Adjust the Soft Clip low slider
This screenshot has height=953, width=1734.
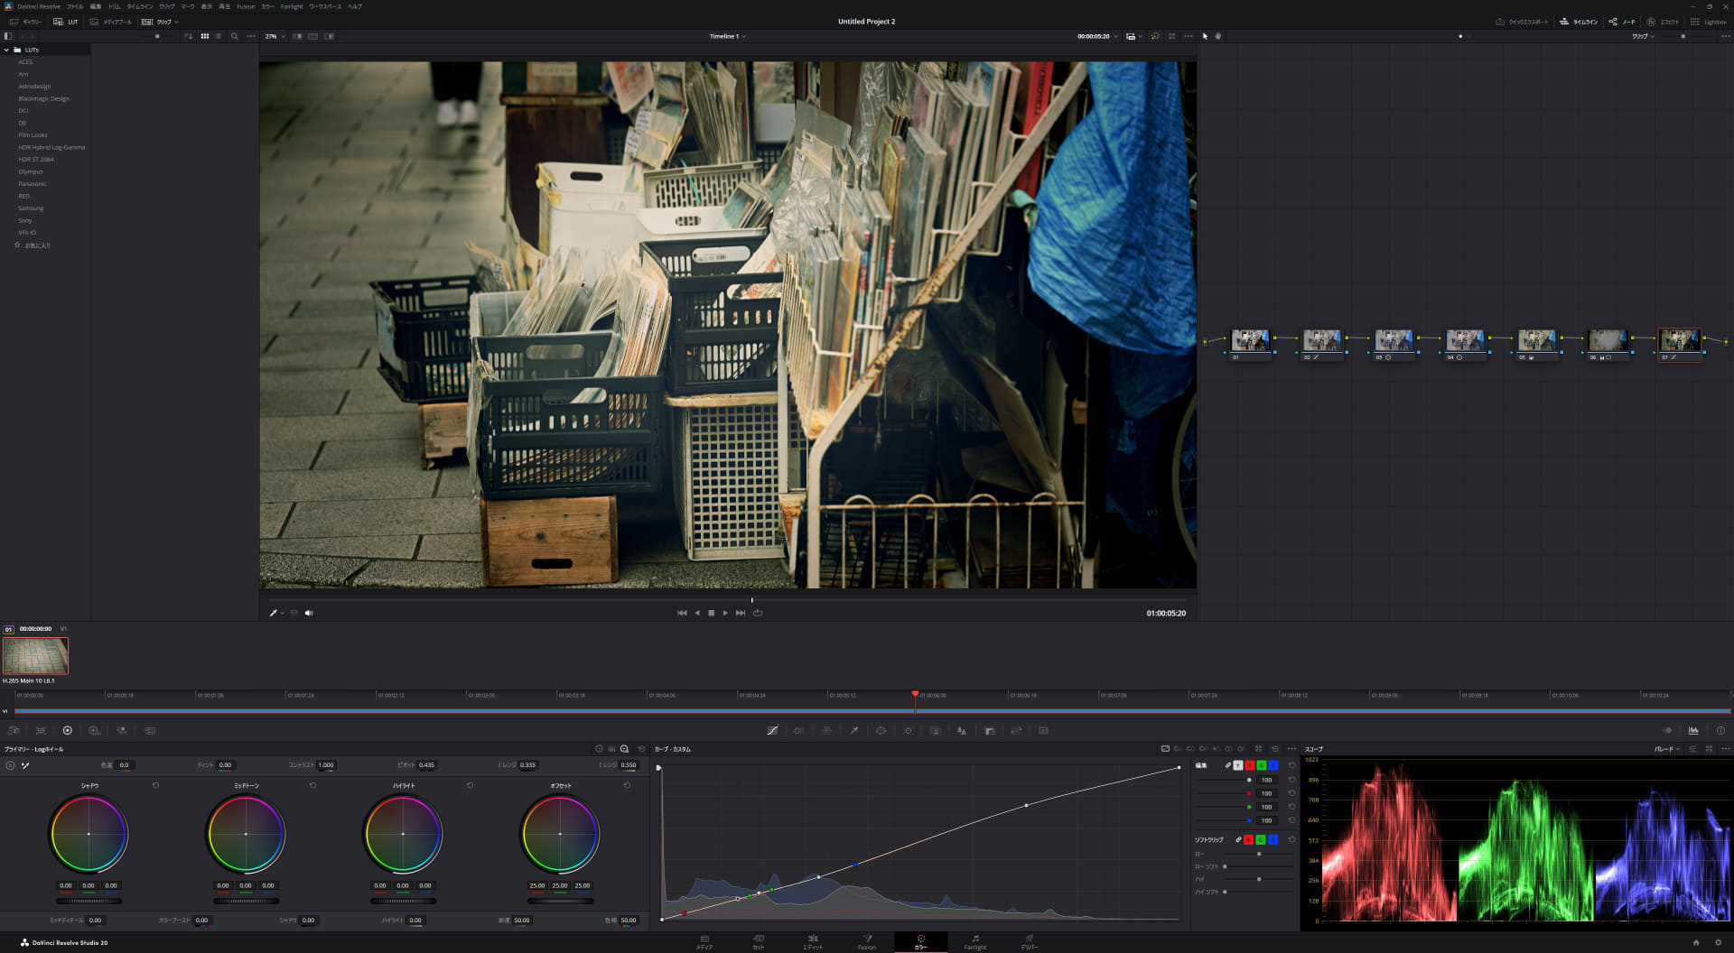(1259, 854)
